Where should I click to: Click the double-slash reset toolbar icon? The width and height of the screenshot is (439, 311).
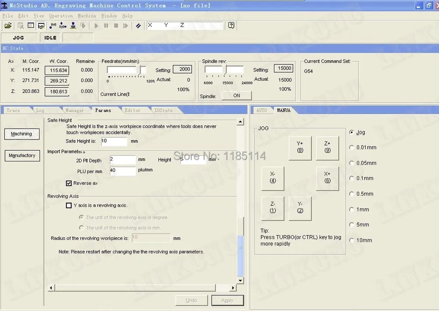[138, 26]
